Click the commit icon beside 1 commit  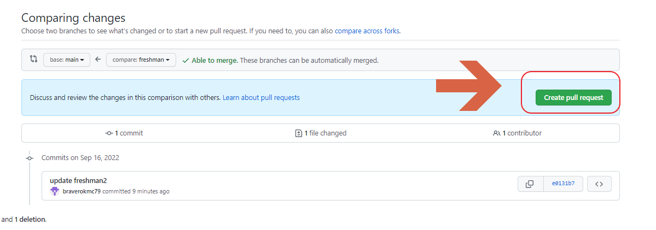(x=109, y=133)
